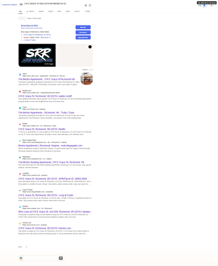Image resolution: width=218 pixels, height=266 pixels.
Task: Click the Directions button
Action: (83, 32)
